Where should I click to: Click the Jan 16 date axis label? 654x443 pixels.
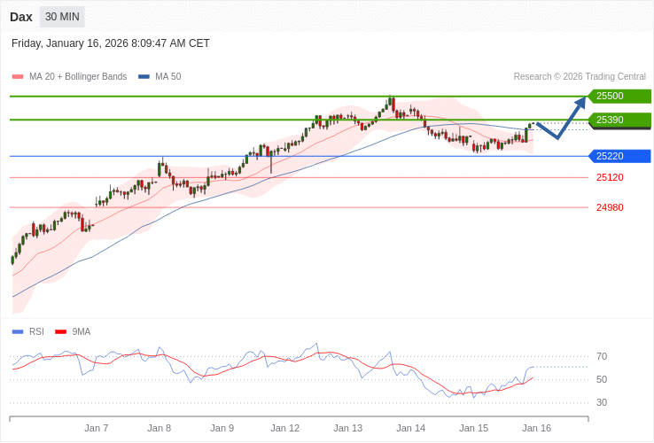click(536, 428)
